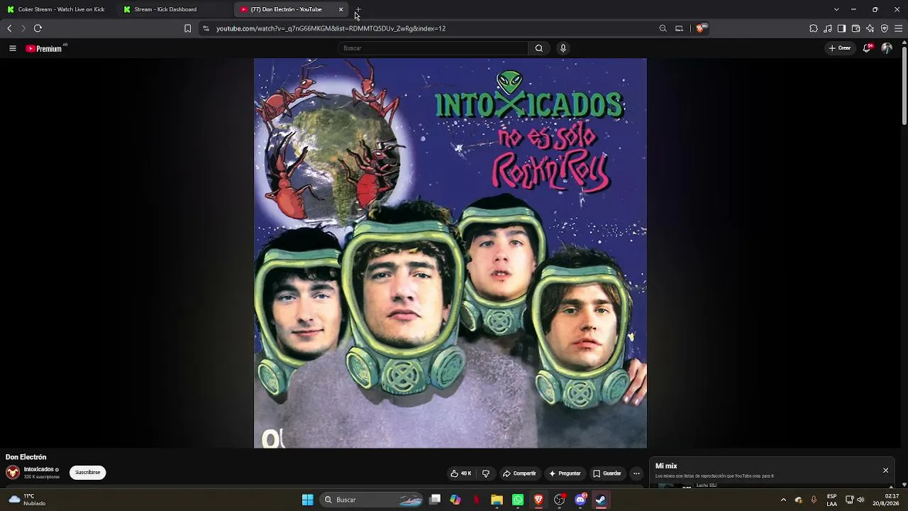Screen dimensions: 908x511
Task: Close the Don Electrón YouTube tab
Action: 341,9
